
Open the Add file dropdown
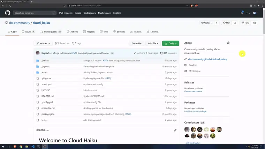point(153,44)
